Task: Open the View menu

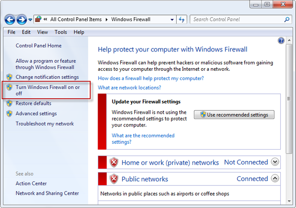Action: (42, 32)
